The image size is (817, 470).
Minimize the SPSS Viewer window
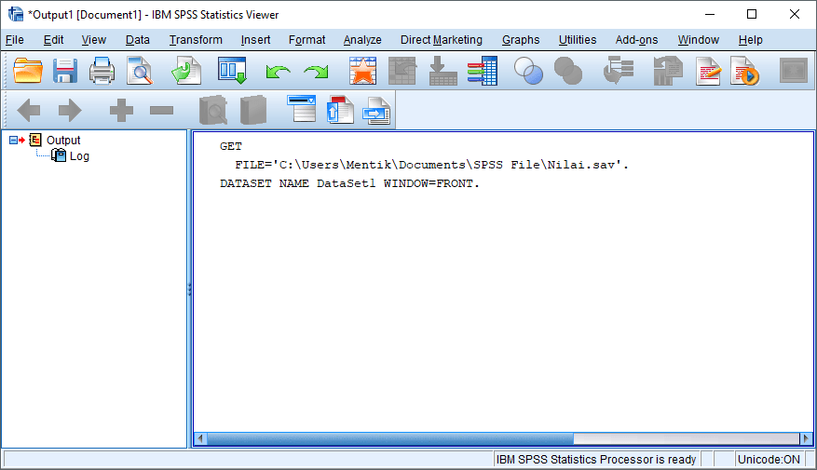point(710,14)
